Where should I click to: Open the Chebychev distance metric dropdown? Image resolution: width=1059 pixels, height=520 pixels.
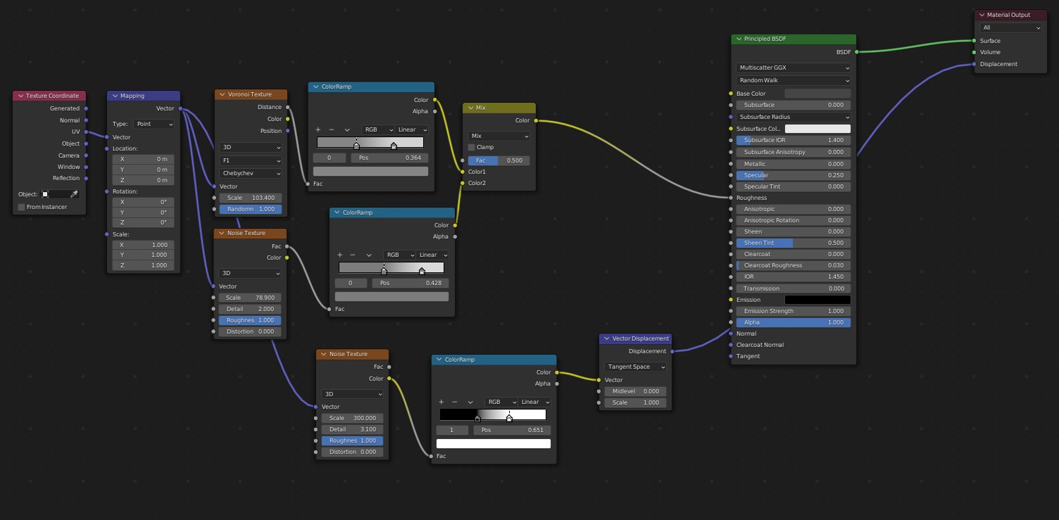click(251, 173)
